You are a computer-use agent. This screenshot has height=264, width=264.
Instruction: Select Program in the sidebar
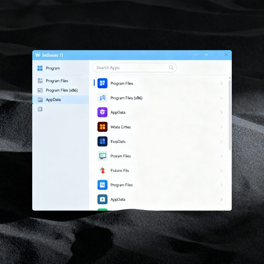[60, 68]
